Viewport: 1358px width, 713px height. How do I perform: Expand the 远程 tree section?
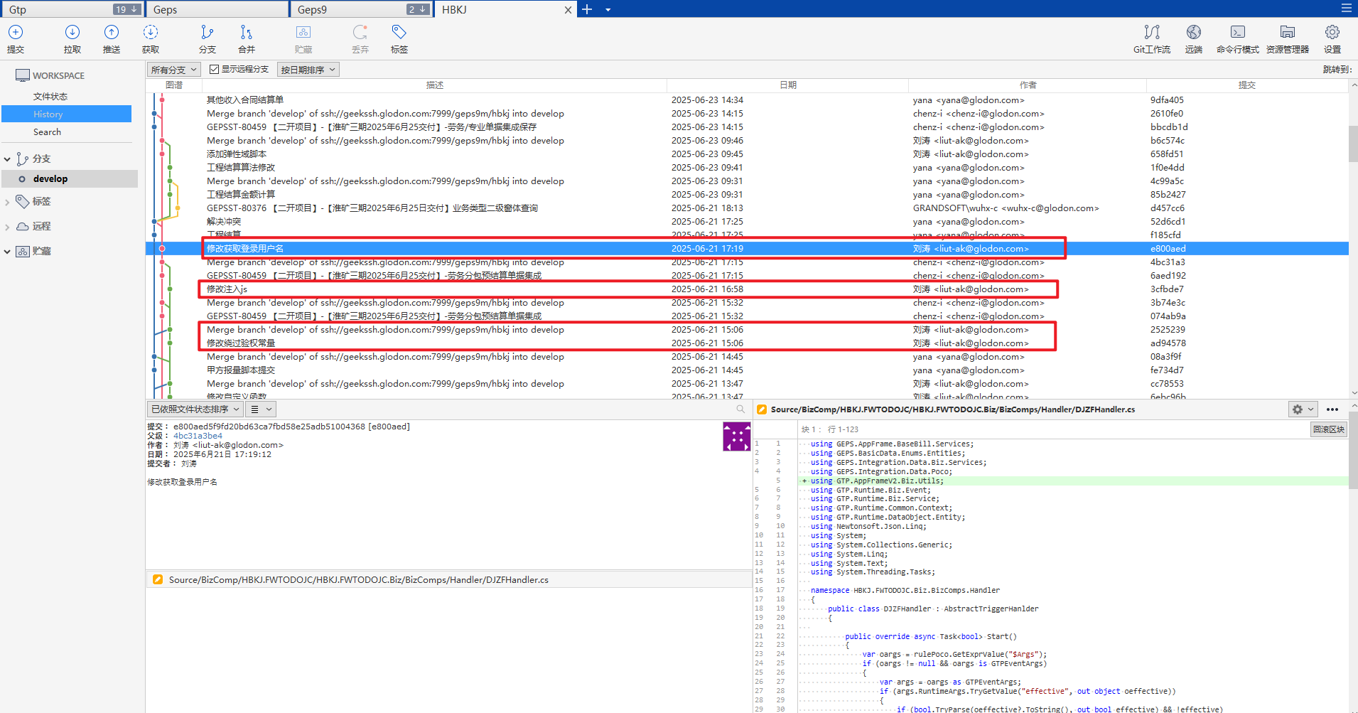click(x=7, y=227)
